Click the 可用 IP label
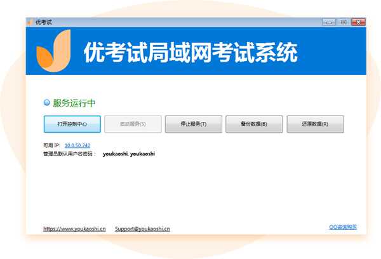 point(51,145)
